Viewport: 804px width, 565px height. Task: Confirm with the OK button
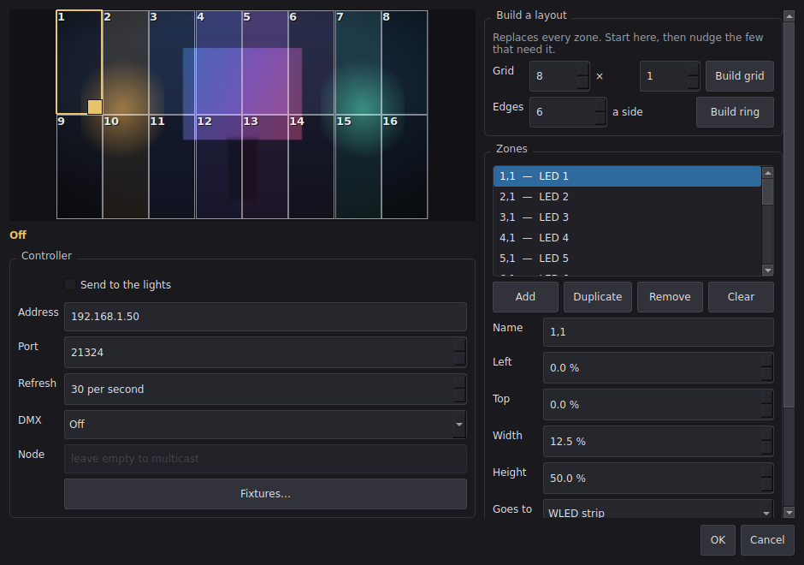[x=718, y=540]
